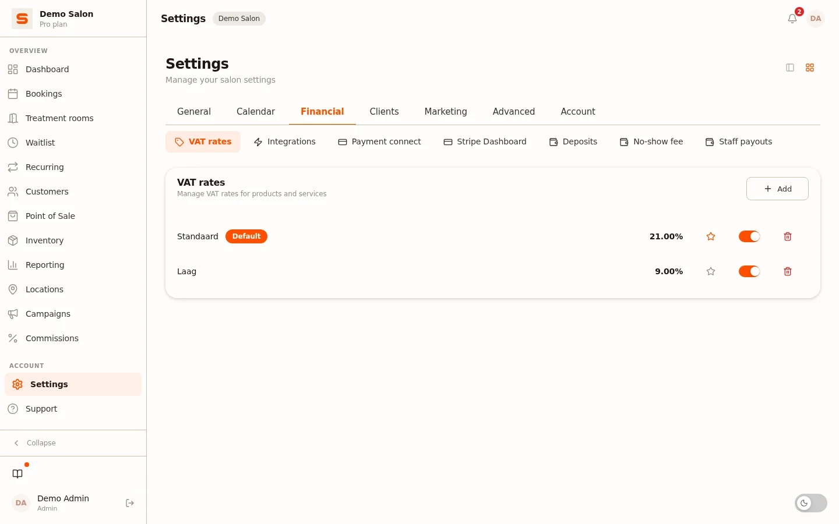The image size is (839, 524).
Task: Delete the Standaard VAT rate
Action: coord(788,236)
